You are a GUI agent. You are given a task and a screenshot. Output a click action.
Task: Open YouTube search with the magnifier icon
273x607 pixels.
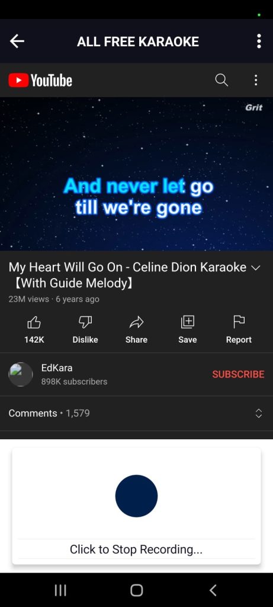pos(221,80)
